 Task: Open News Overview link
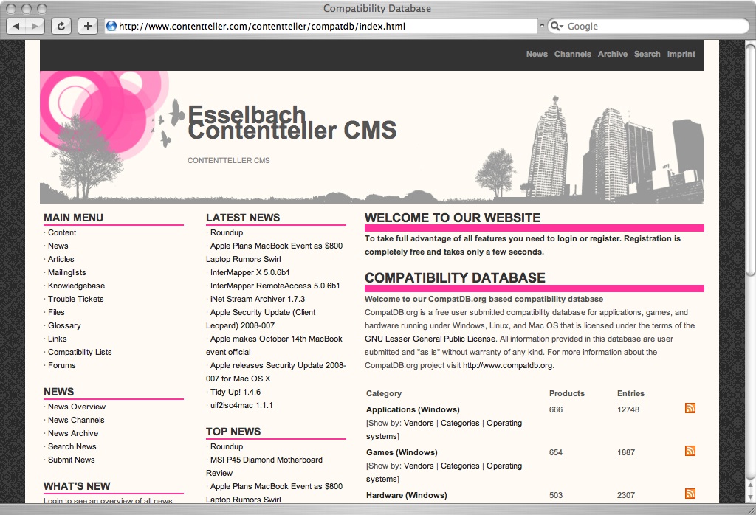pos(76,407)
